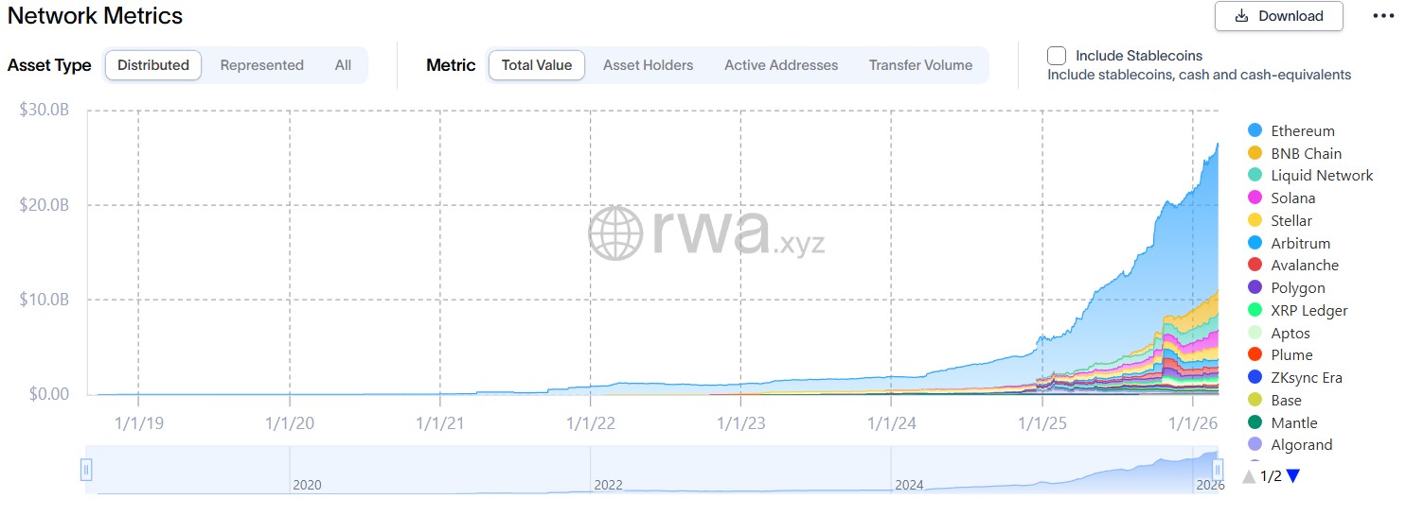Select the Distributed asset type
Viewport: 1406px width, 516px height.
[x=153, y=65]
